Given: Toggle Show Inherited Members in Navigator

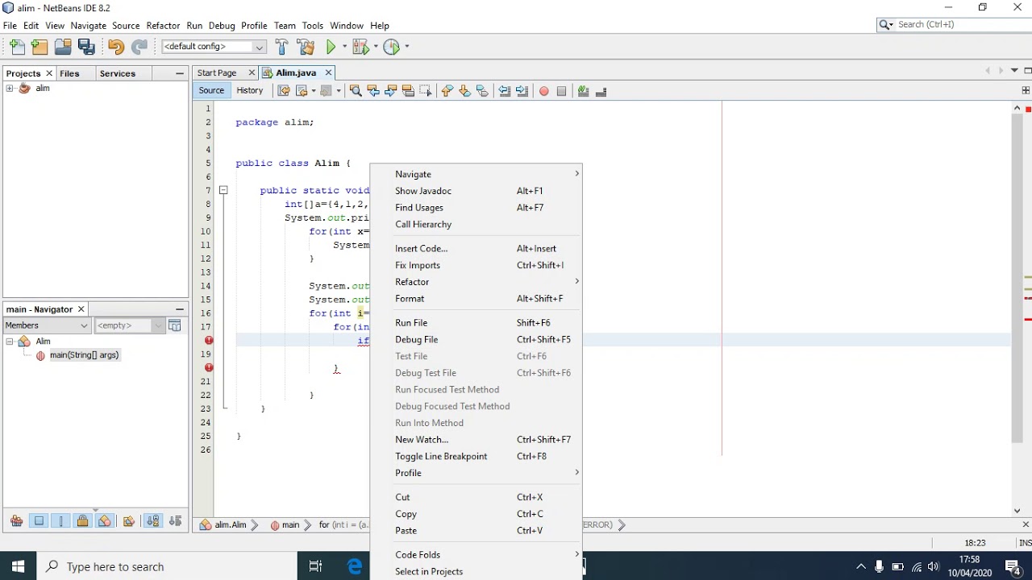Looking at the screenshot, I should 16,521.
